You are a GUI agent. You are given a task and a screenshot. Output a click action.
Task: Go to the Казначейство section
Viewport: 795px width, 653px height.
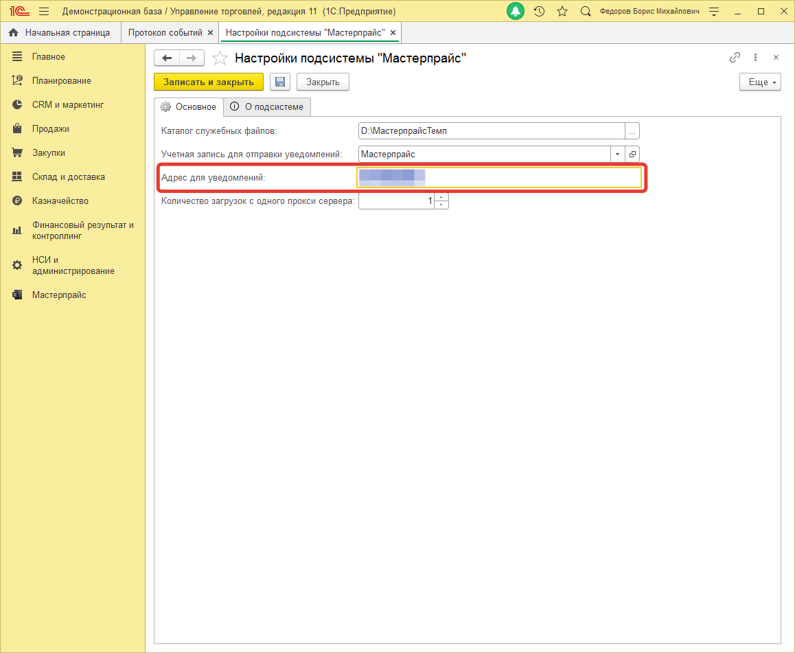[x=60, y=201]
